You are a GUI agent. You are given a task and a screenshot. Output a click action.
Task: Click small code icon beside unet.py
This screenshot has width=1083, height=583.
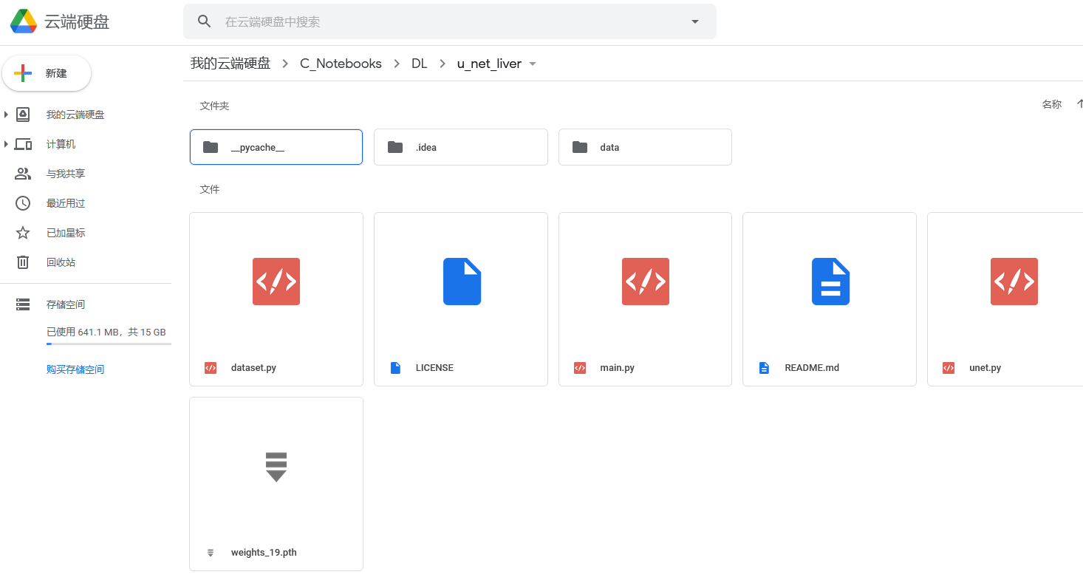tap(949, 367)
